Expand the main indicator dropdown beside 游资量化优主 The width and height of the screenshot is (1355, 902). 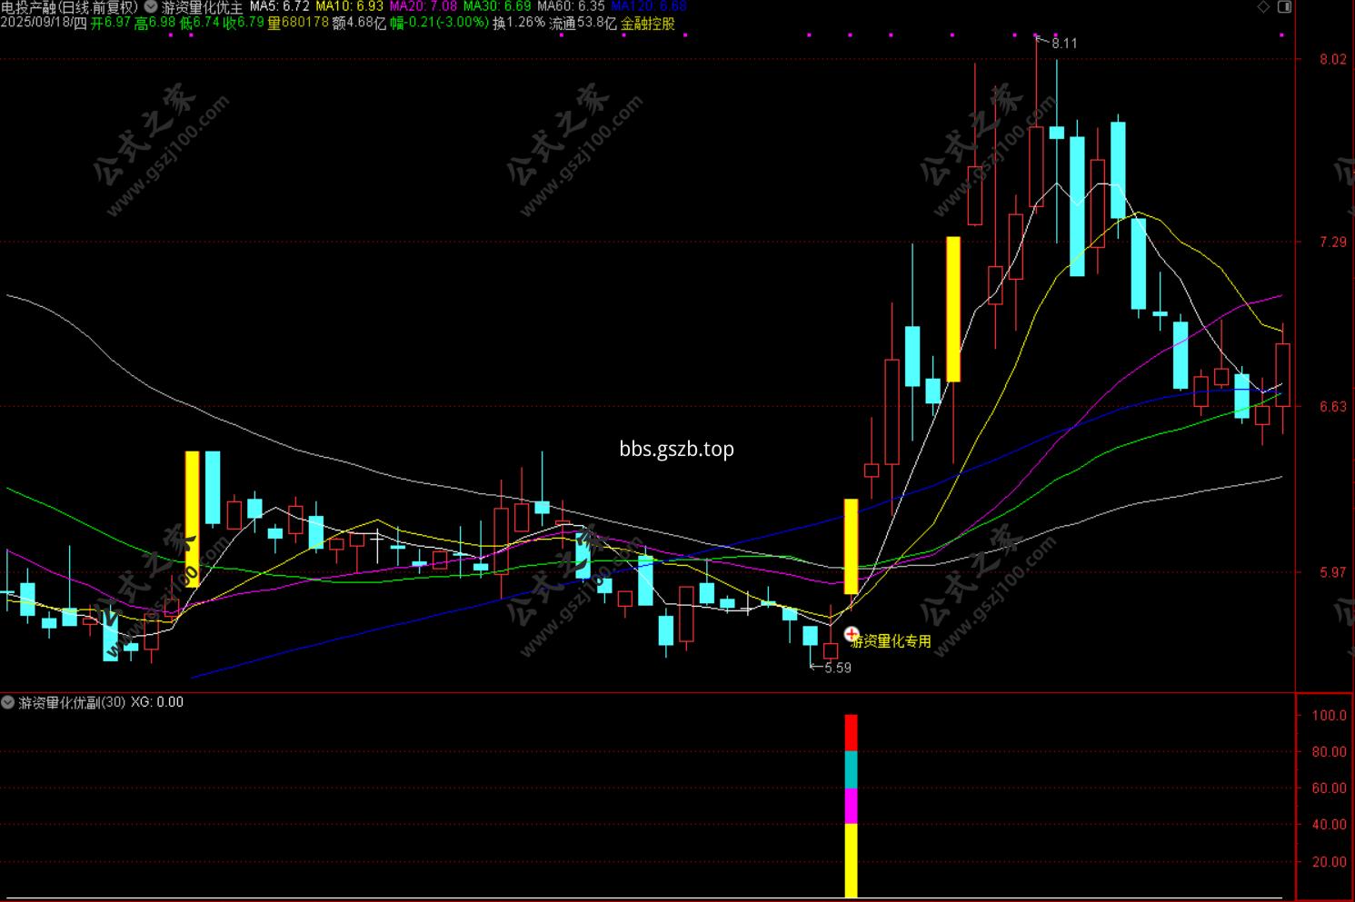[x=151, y=7]
